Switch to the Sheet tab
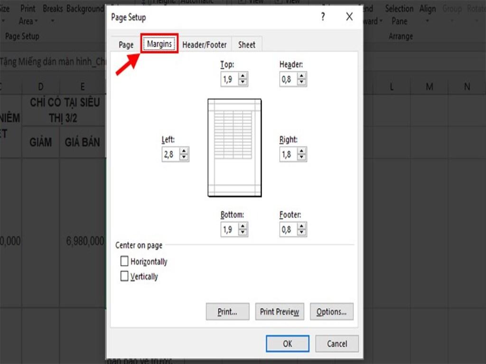This screenshot has height=364, width=486. tap(246, 44)
